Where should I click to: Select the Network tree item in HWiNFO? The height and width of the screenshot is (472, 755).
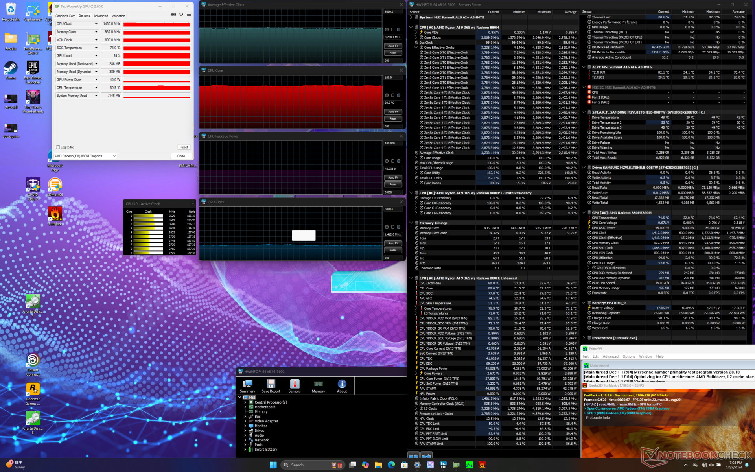(x=261, y=440)
